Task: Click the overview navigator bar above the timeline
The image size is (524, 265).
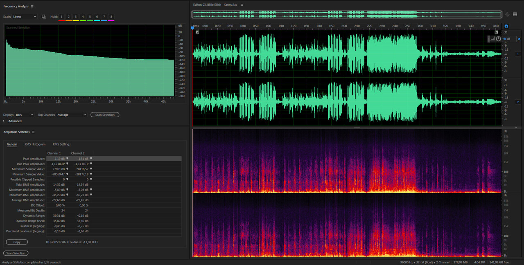Action: pos(347,14)
